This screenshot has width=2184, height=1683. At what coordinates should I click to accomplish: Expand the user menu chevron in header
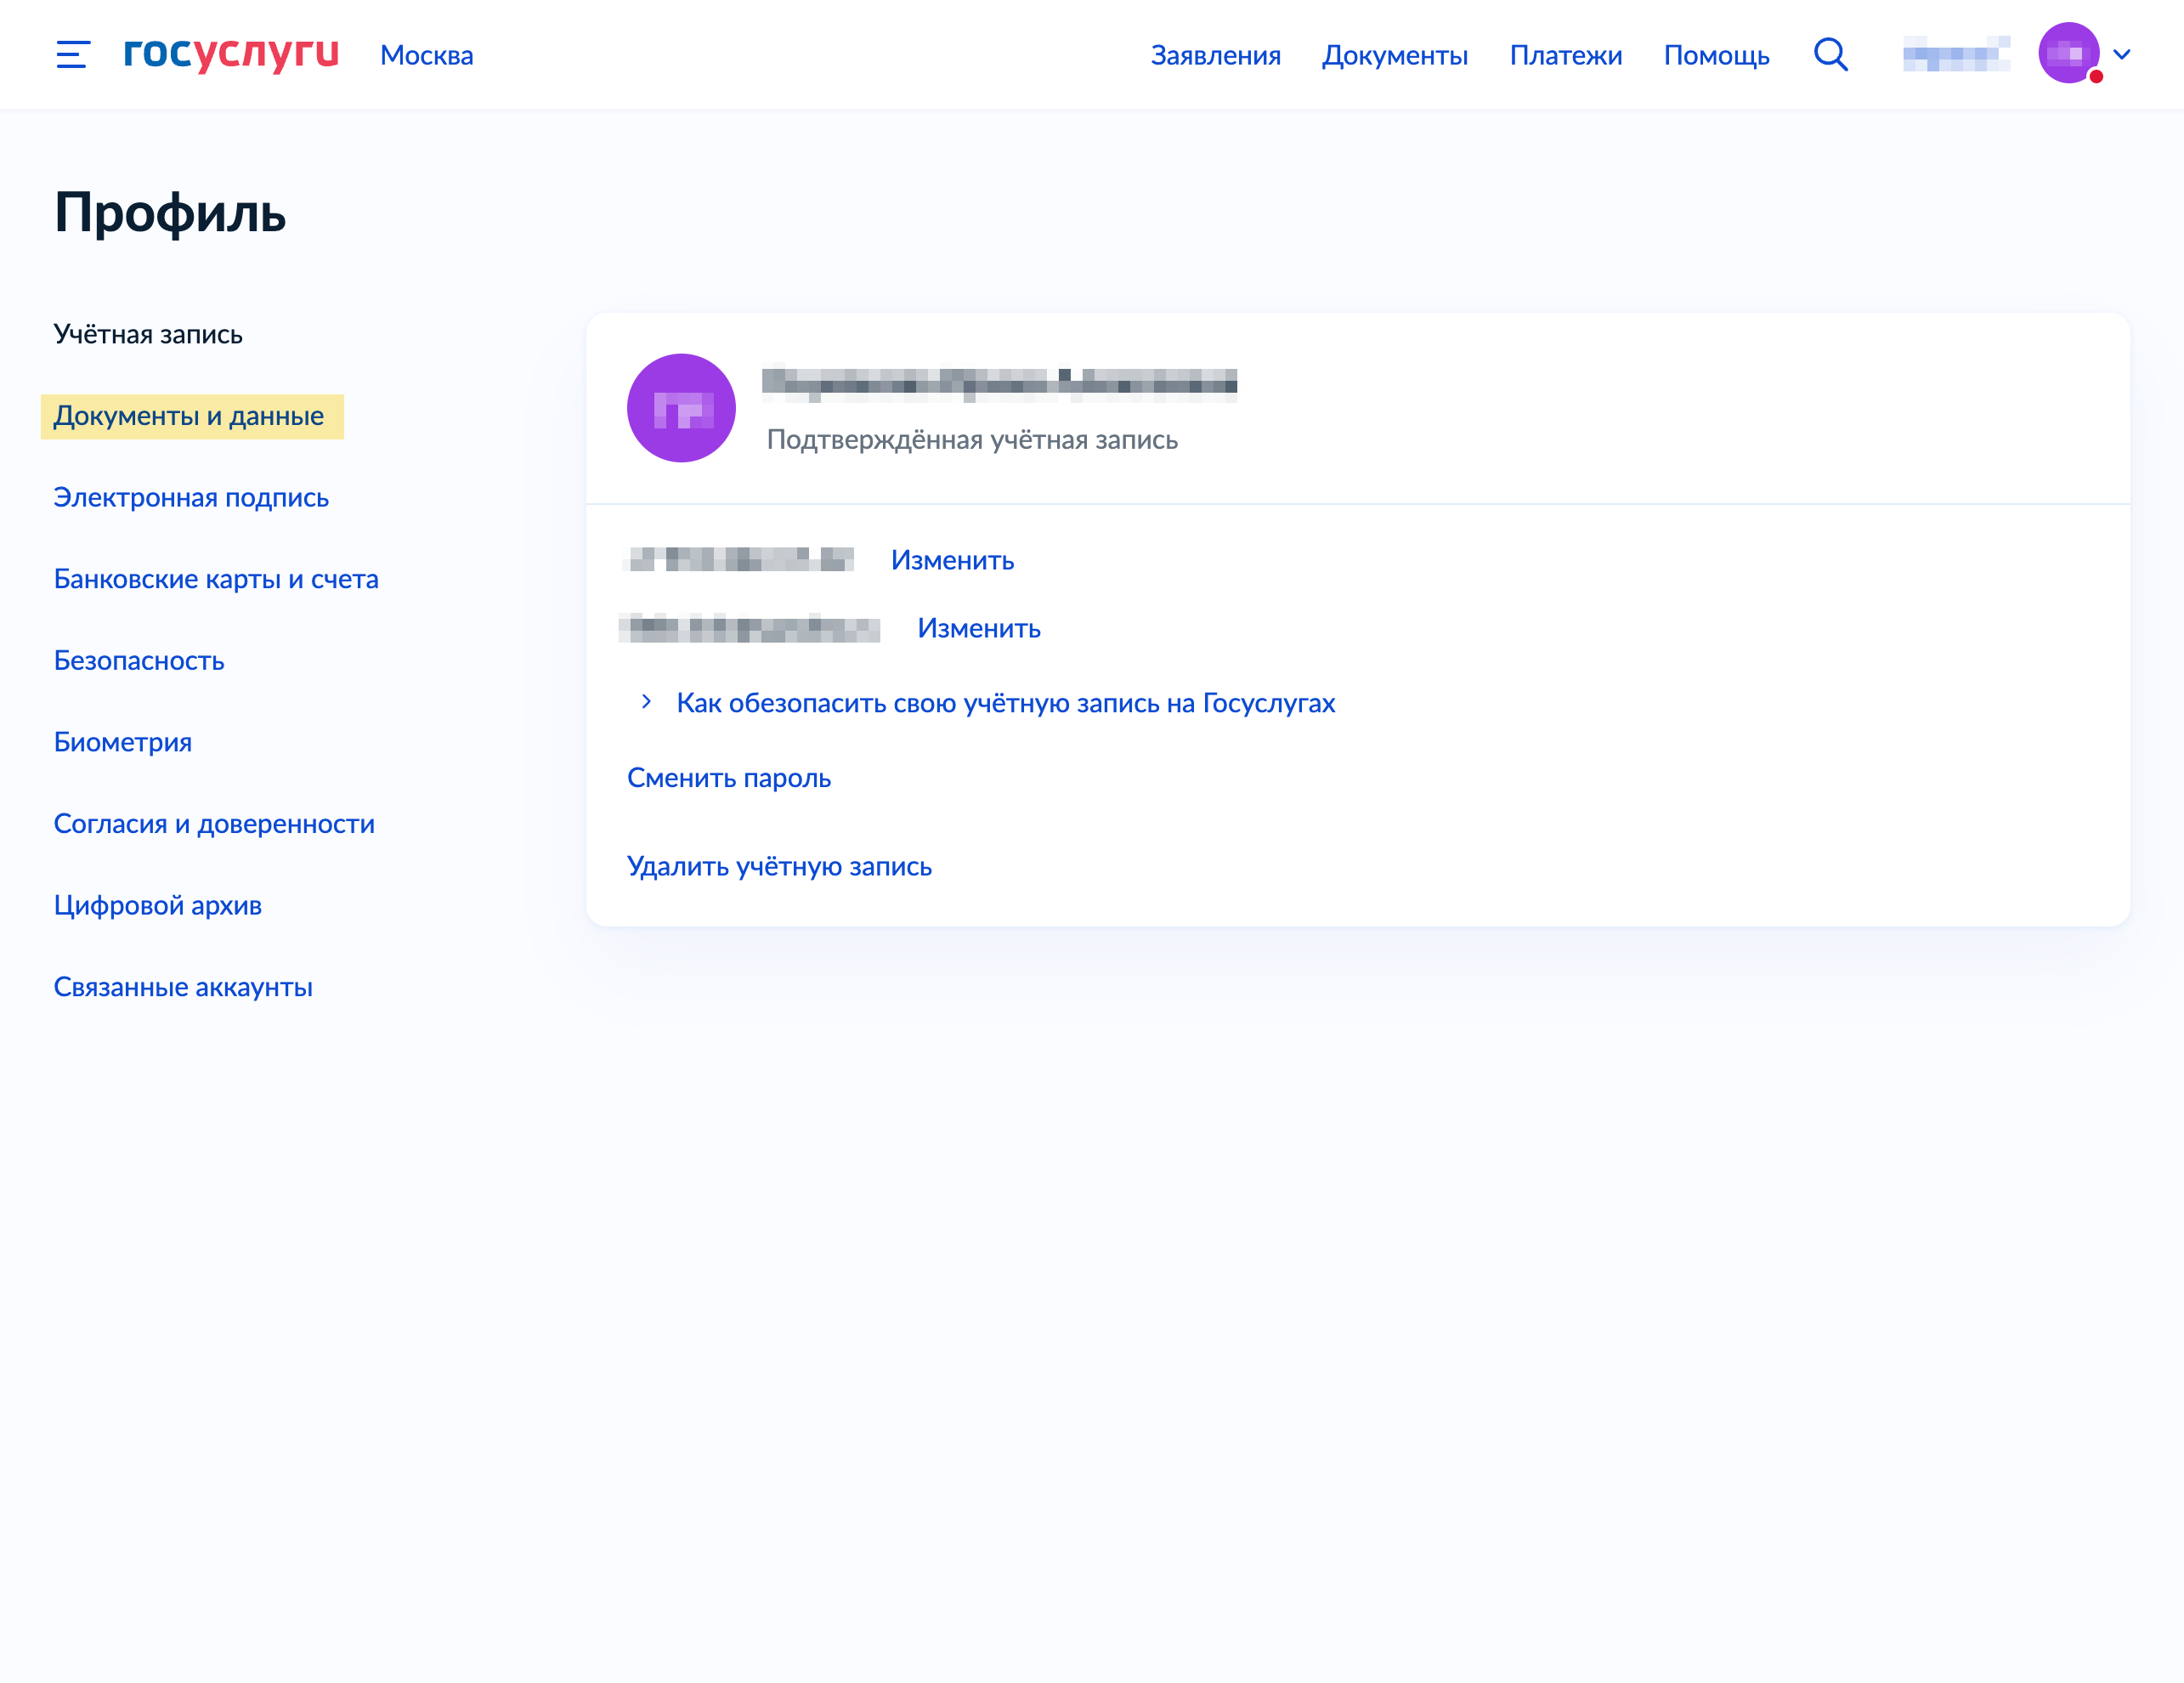pyautogui.click(x=2122, y=55)
